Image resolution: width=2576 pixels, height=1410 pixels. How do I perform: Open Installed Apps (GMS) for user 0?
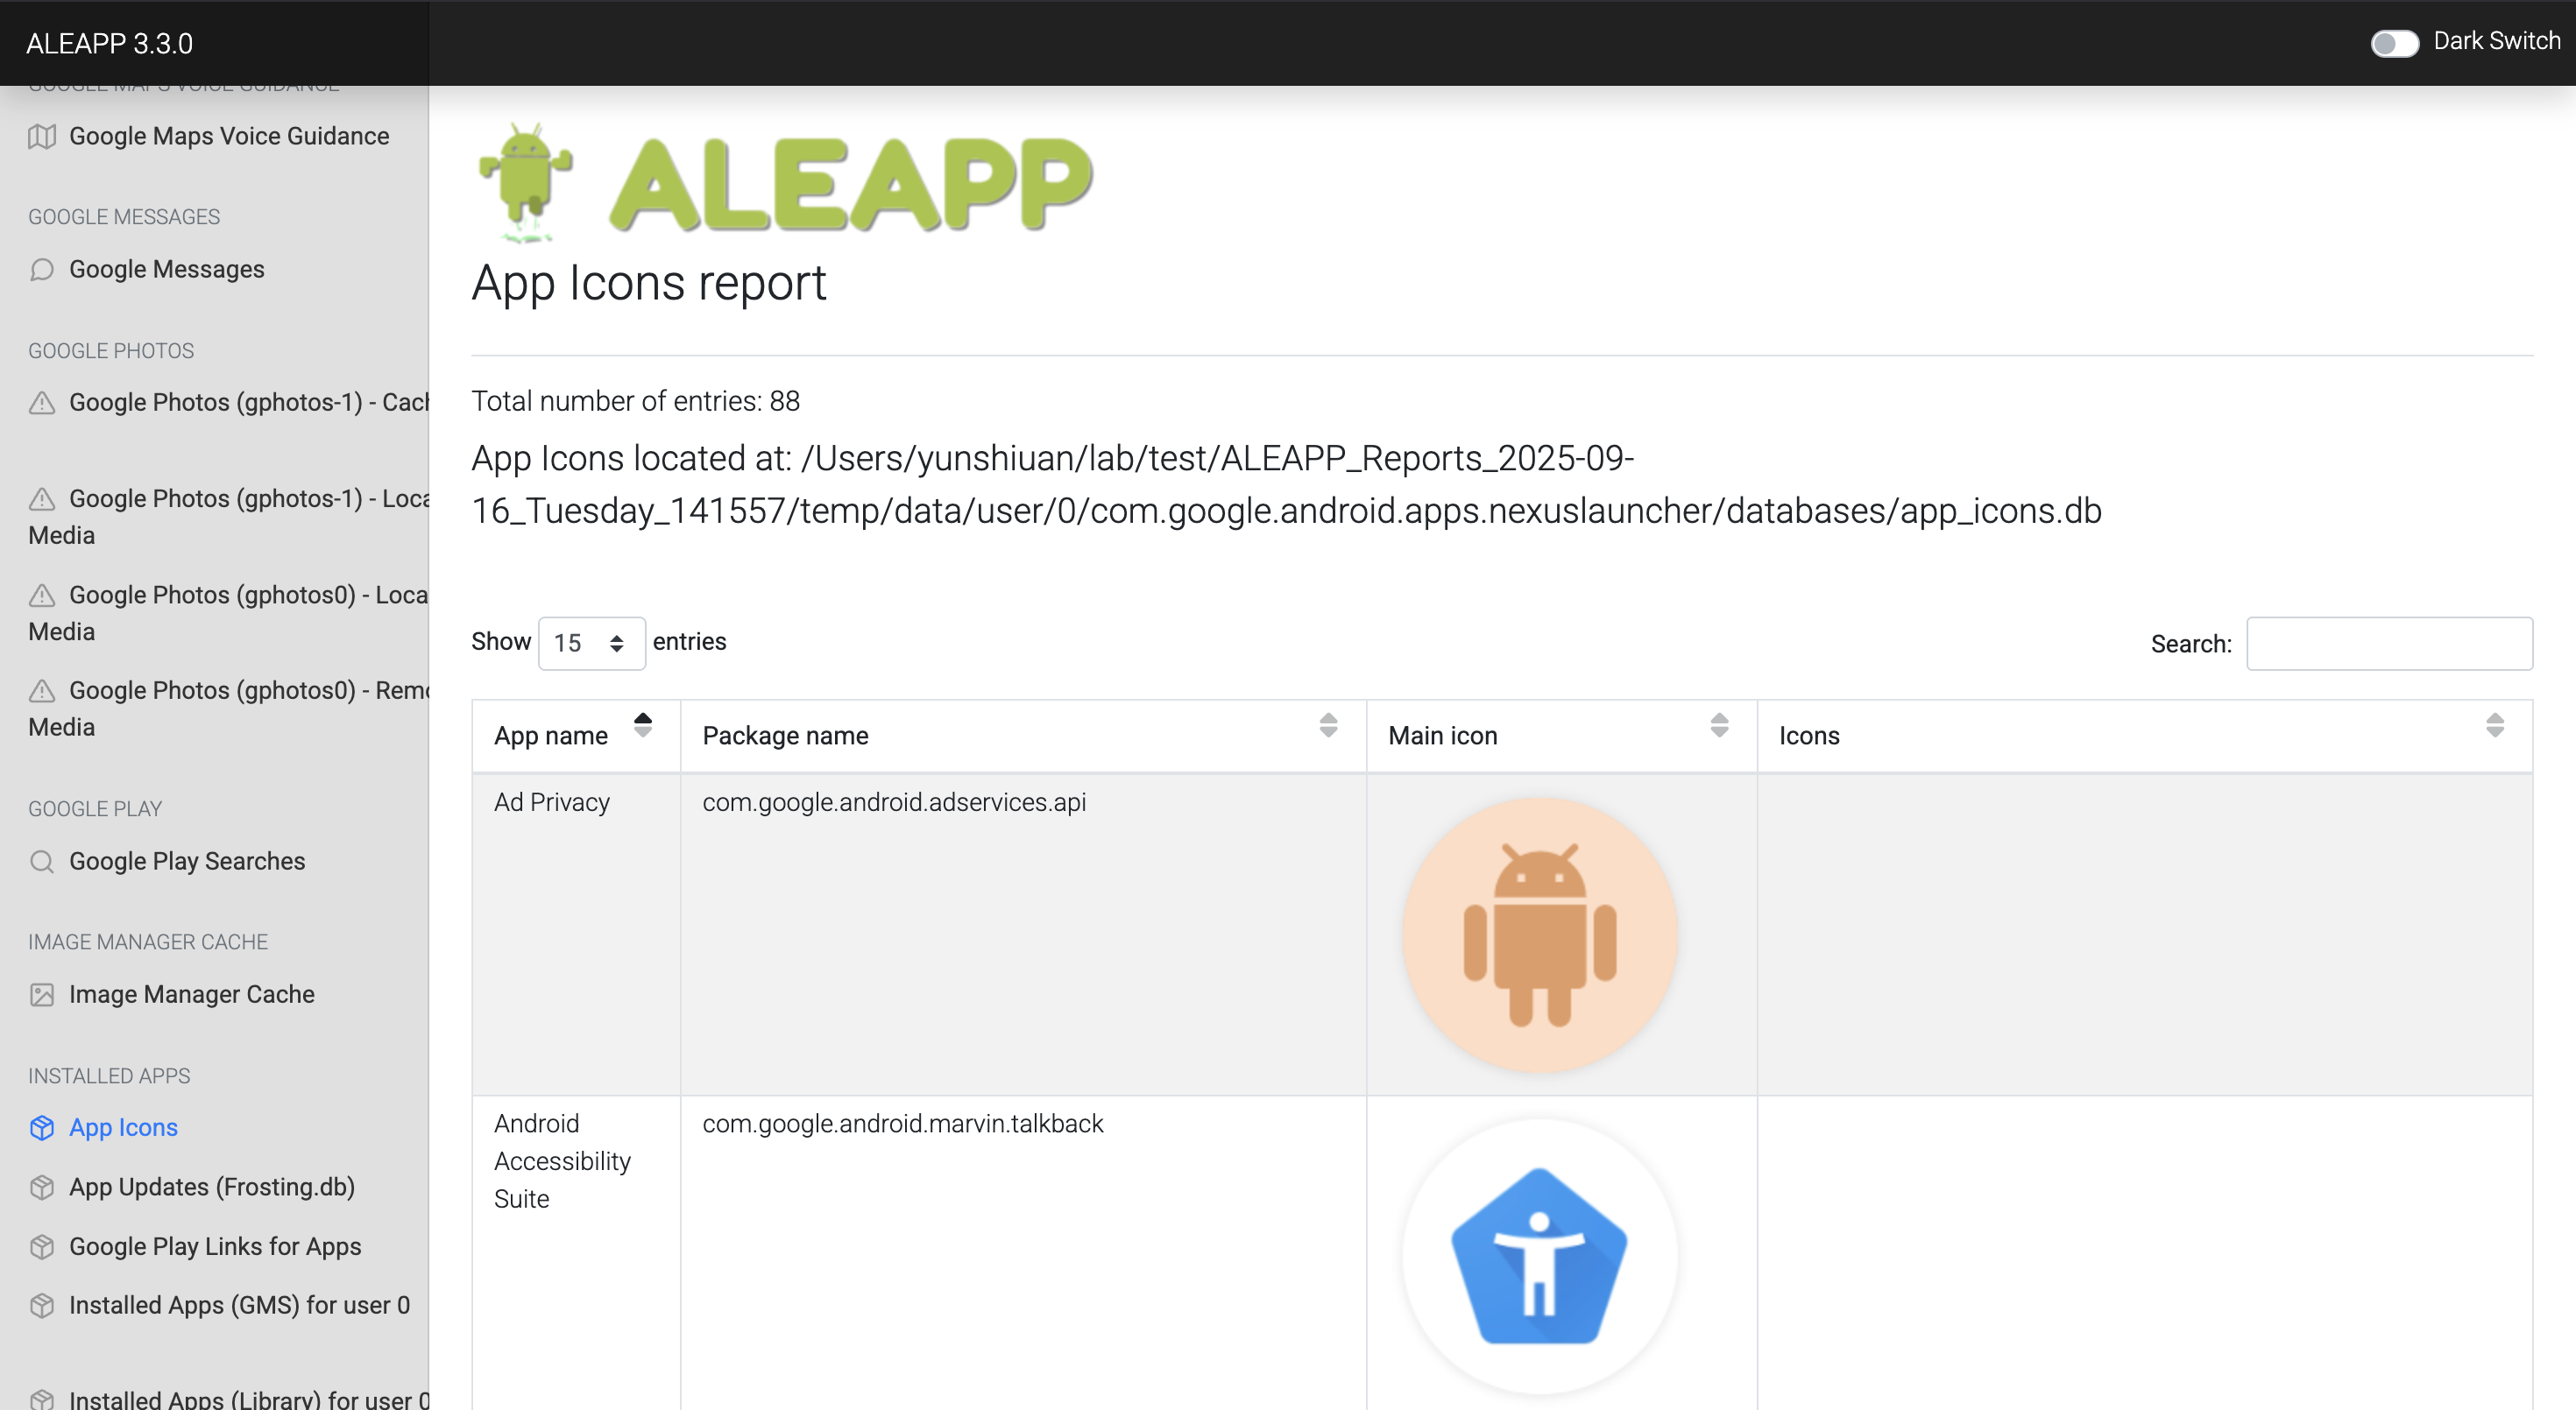click(x=239, y=1305)
